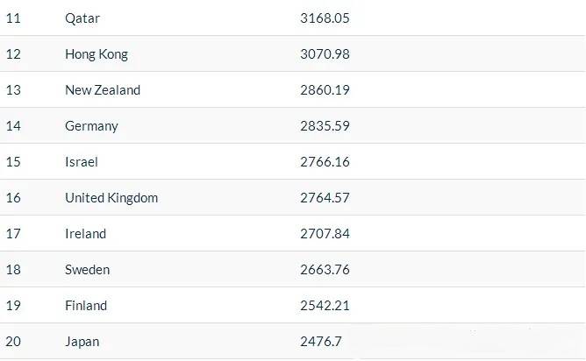This screenshot has width=586, height=361.
Task: Click the 2707.84 value cell
Action: click(x=325, y=233)
